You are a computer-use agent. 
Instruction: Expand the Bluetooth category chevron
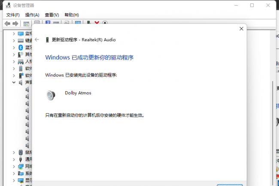(14, 48)
